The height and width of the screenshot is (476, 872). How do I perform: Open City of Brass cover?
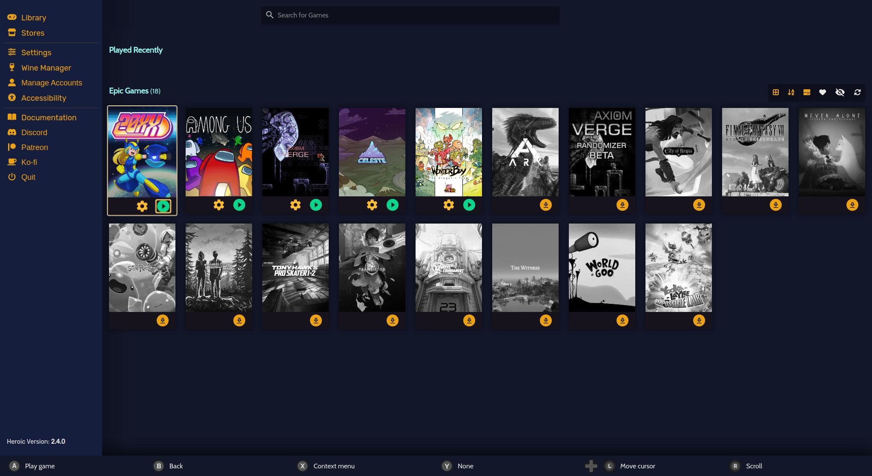tap(679, 152)
